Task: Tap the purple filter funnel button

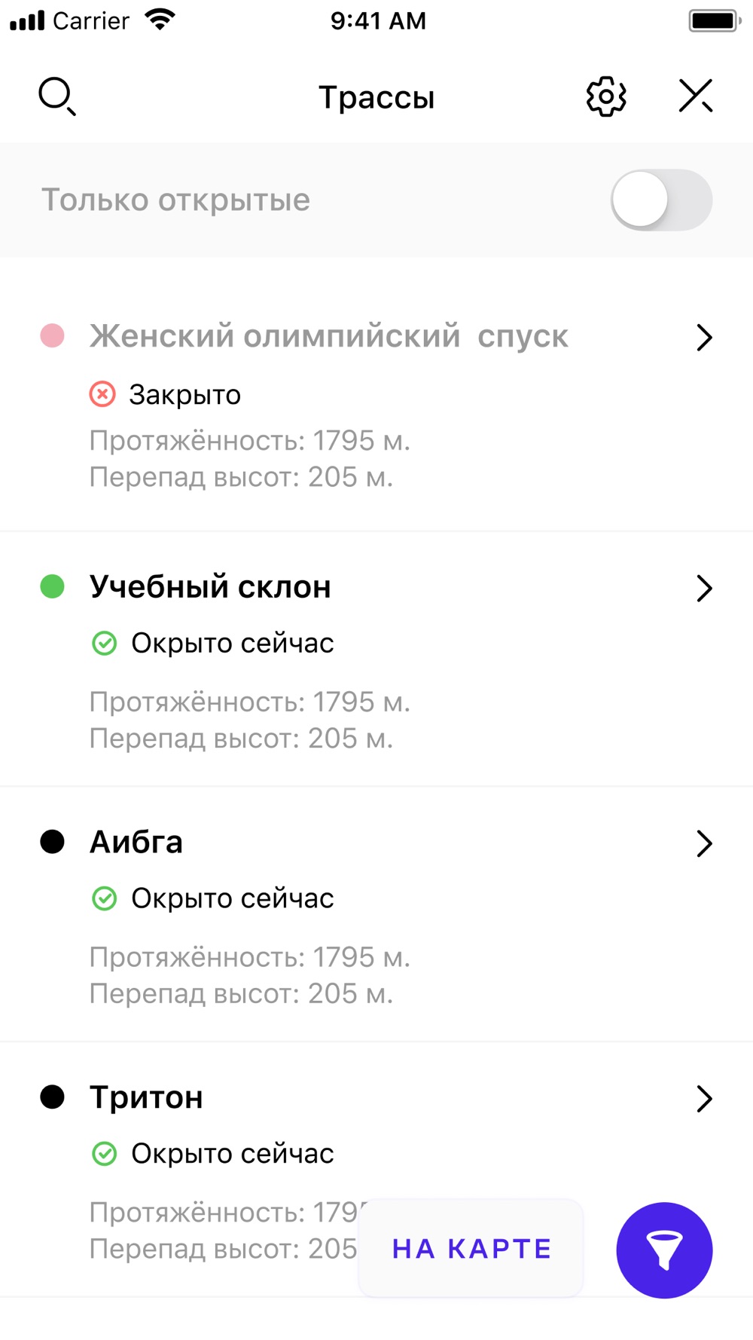Action: 664,1250
